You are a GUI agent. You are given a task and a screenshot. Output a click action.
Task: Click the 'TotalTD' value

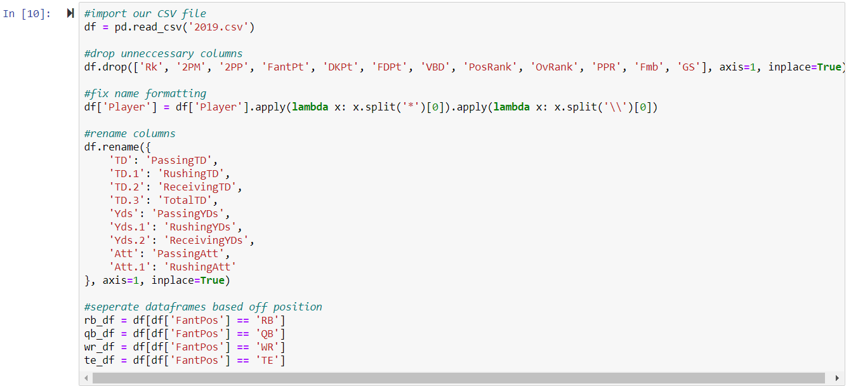click(x=185, y=200)
